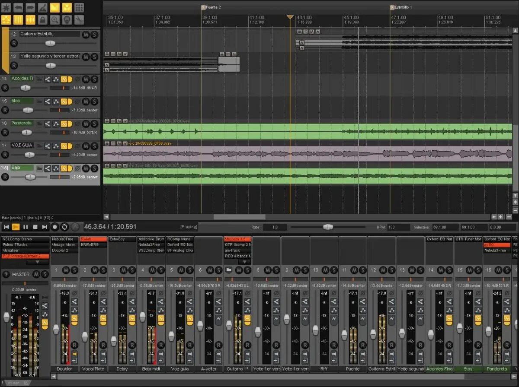Mute the Guitarra Estribillo track 12
519x387 pixels.
pyautogui.click(x=86, y=34)
